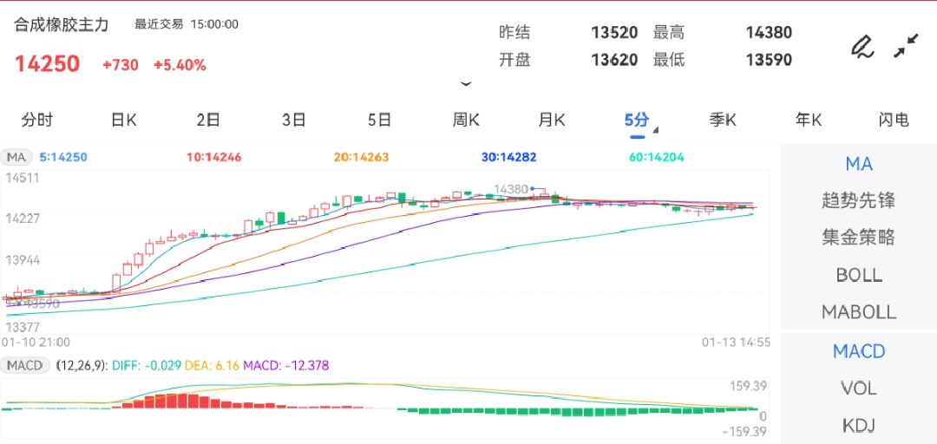
Task: Click the MACD: -12.378 value
Action: point(285,365)
